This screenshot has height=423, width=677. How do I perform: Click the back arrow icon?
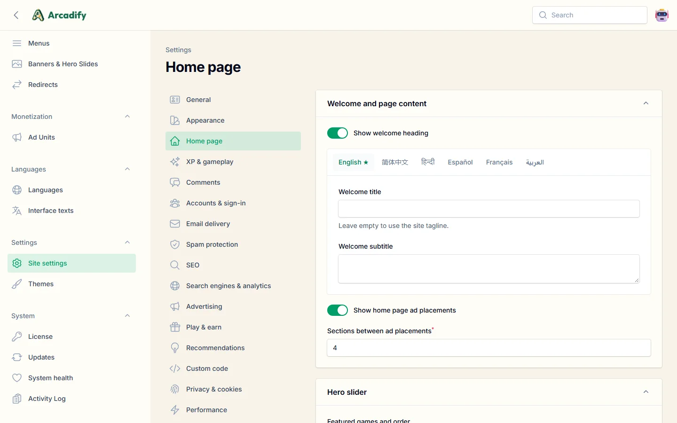pos(16,15)
